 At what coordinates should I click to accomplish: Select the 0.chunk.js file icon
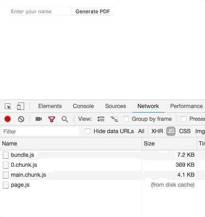(x=6, y=165)
